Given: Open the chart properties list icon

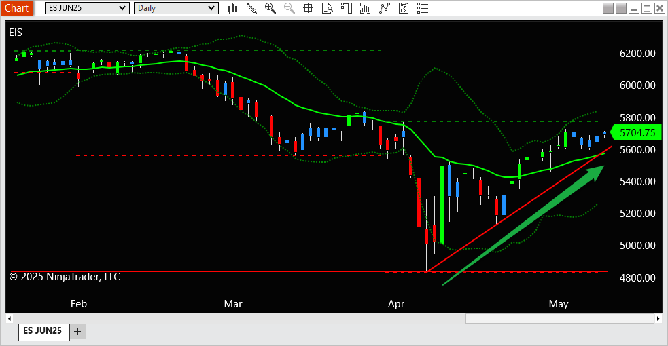Looking at the screenshot, I should (x=422, y=8).
